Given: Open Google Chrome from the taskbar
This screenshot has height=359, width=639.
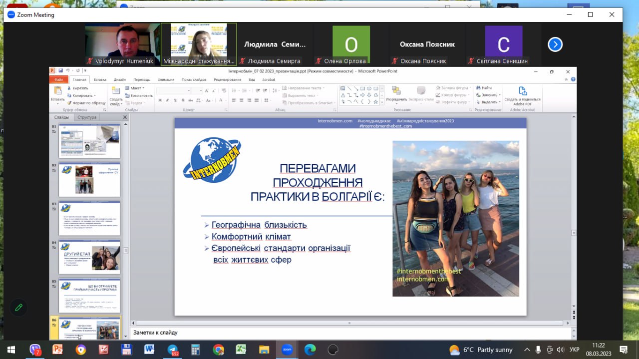Looking at the screenshot, I should coord(218,350).
